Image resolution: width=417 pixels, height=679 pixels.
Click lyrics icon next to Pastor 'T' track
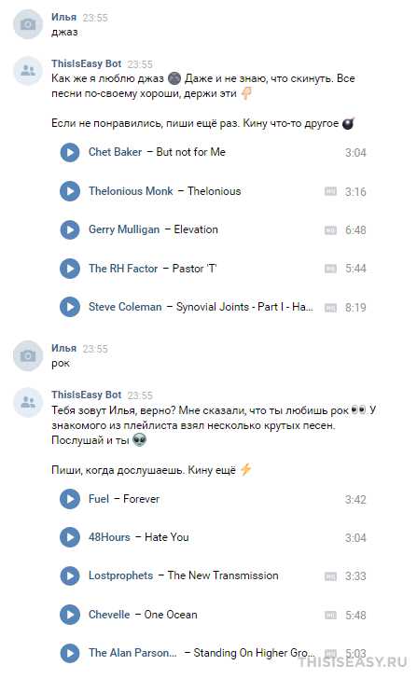tap(330, 269)
